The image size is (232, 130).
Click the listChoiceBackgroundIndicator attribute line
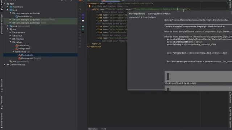click(x=199, y=61)
